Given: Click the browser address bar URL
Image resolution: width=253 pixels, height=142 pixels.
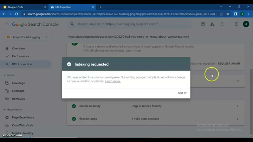Looking at the screenshot, I should point(122,14).
